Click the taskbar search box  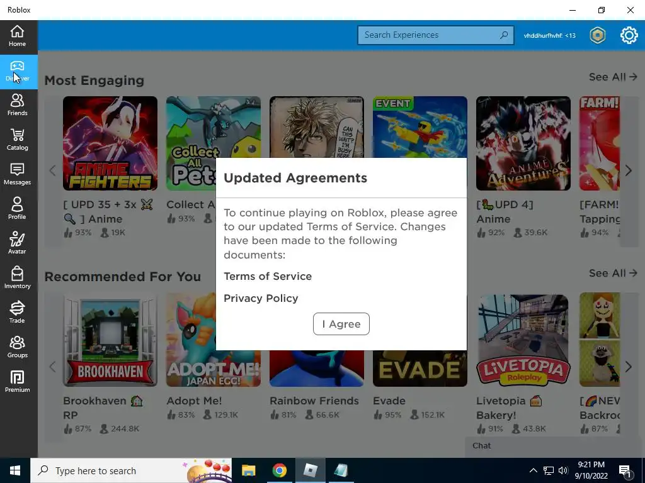pyautogui.click(x=131, y=470)
